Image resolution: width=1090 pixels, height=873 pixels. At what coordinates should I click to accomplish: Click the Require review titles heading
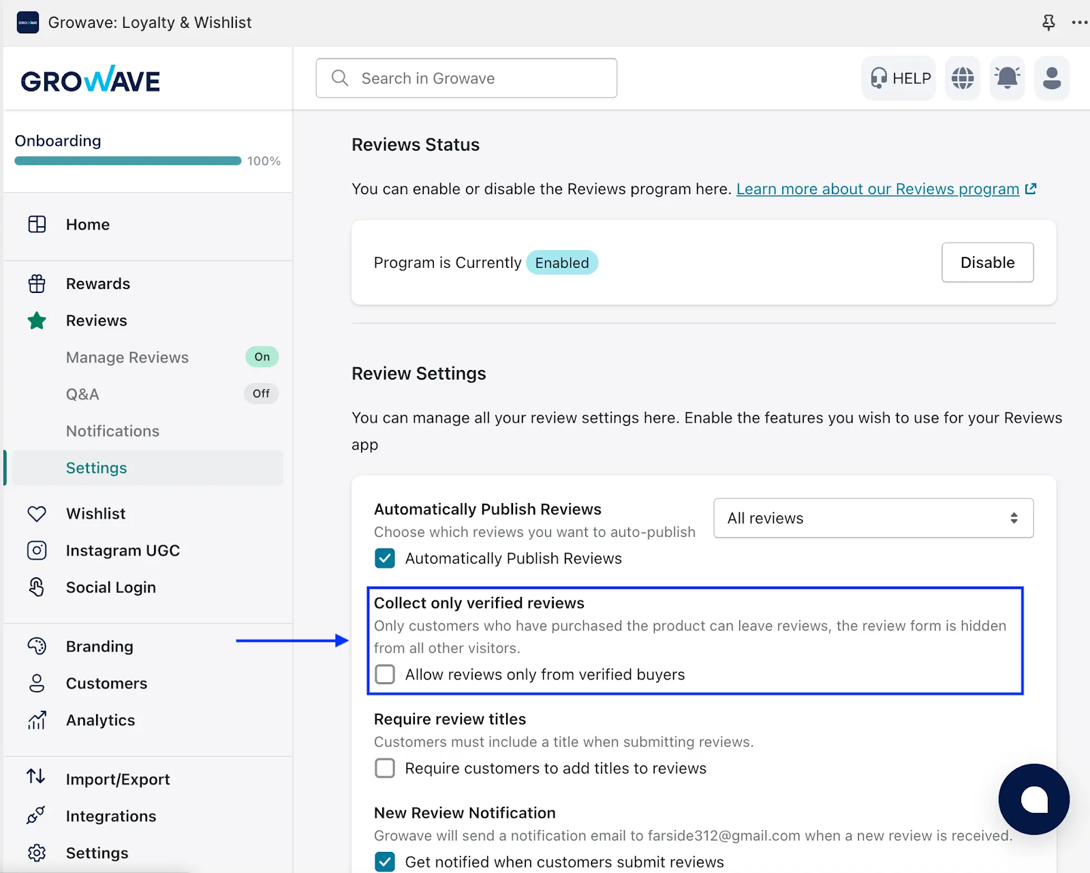click(x=450, y=719)
